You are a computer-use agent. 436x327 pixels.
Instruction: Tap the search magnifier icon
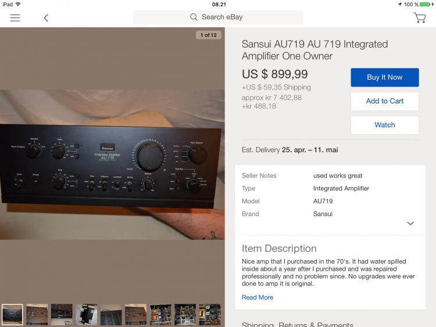pos(194,17)
